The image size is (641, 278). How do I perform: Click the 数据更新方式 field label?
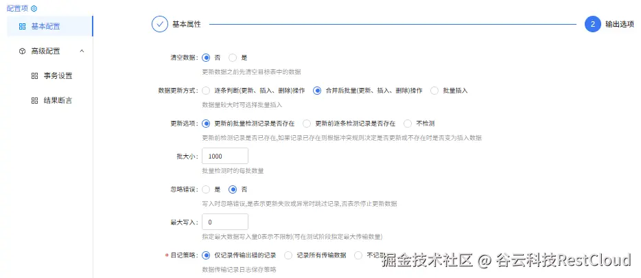(178, 91)
